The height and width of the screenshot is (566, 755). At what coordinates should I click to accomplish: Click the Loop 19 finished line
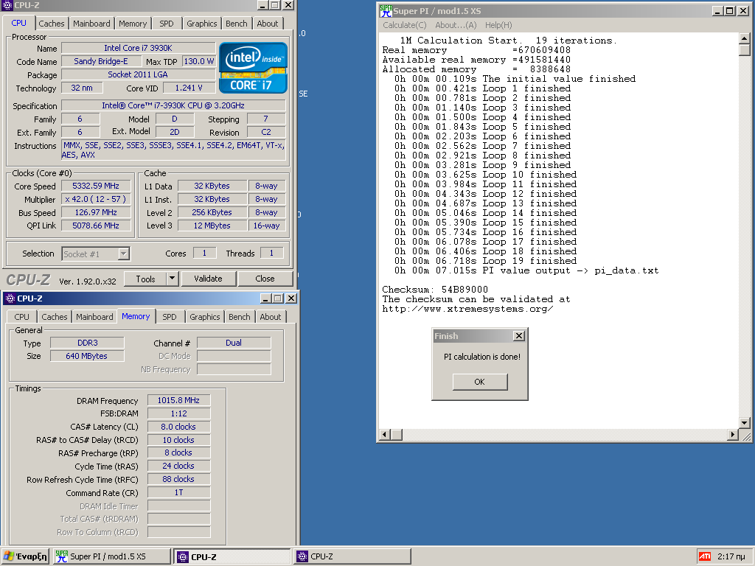485,261
